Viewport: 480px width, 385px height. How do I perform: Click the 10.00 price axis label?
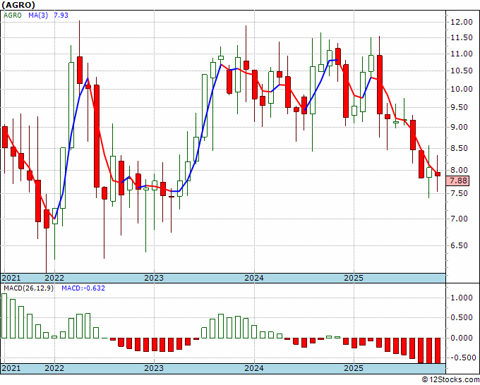pos(462,89)
